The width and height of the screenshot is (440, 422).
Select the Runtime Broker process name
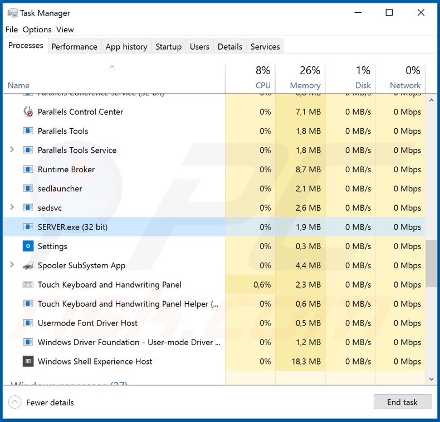tap(66, 169)
